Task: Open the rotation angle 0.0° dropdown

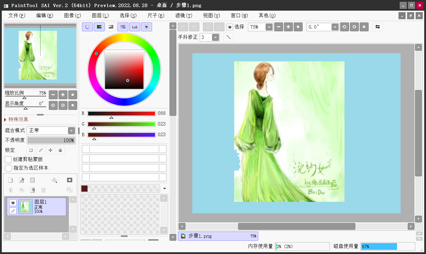Action: (x=335, y=27)
